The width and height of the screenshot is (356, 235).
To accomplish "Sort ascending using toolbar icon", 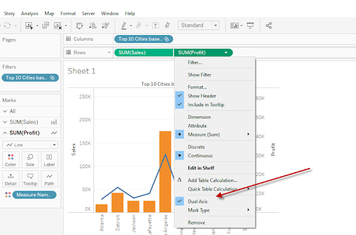I will tap(93, 26).
